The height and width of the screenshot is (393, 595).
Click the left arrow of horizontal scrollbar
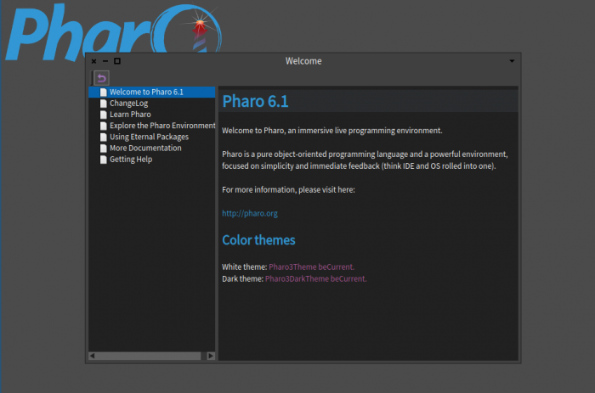pos(92,356)
